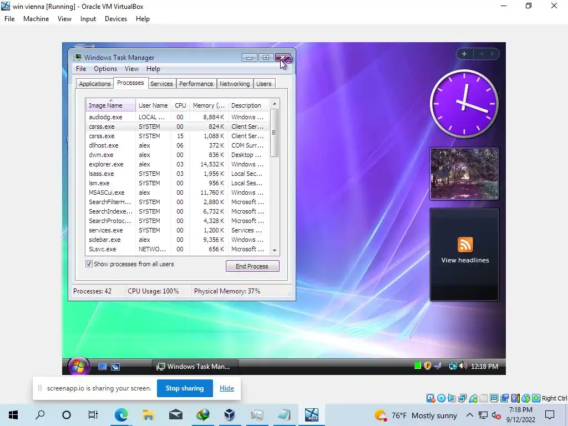Open VirtualBox Devices menu
This screenshot has width=568, height=426.
(x=116, y=19)
